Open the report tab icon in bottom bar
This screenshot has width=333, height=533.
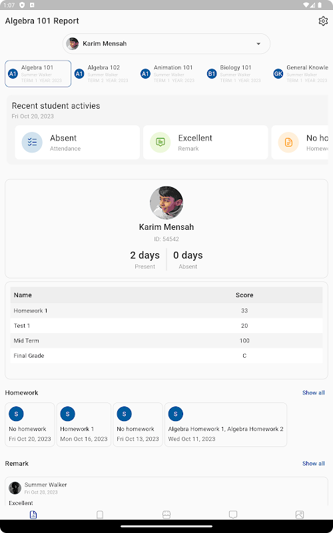point(33,514)
